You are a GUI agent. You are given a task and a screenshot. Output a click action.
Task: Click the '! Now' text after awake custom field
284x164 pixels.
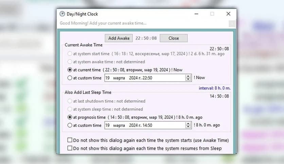pyautogui.click(x=199, y=78)
